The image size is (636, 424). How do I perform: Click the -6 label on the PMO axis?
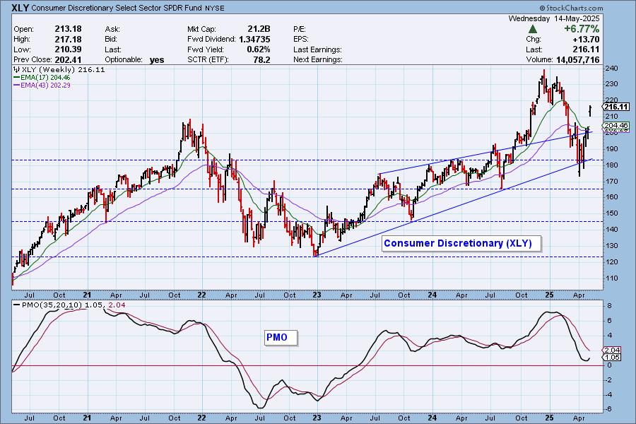point(608,409)
